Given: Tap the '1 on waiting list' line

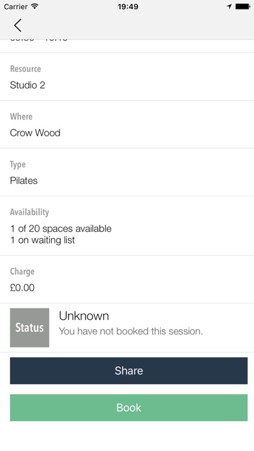Looking at the screenshot, I should pyautogui.click(x=43, y=240).
